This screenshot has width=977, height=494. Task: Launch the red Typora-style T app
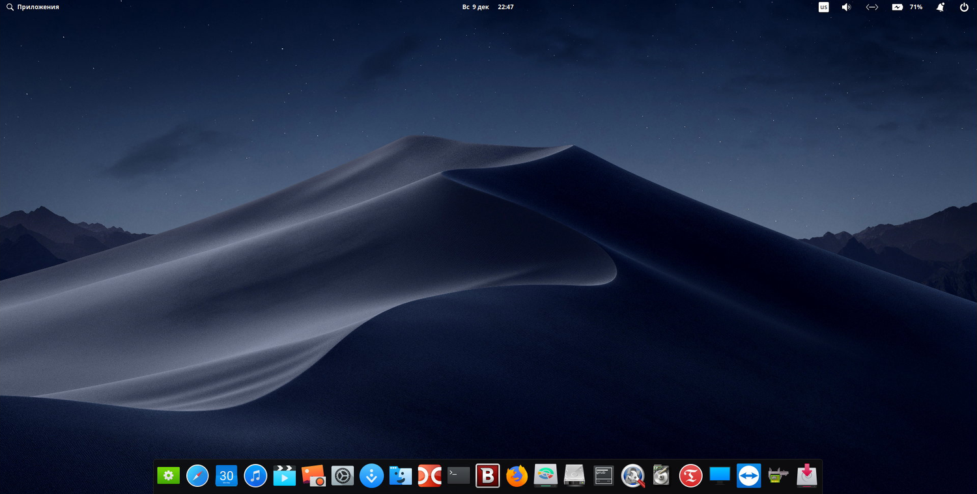tap(690, 476)
